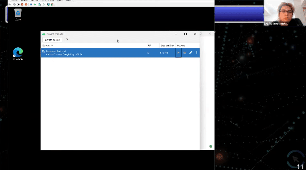Close the Device Manager window

tap(195, 34)
